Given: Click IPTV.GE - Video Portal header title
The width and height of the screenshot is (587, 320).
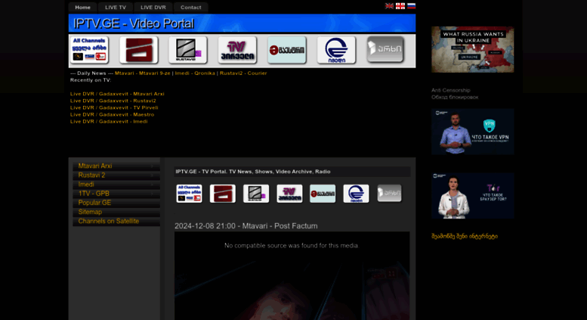Looking at the screenshot, I should pos(134,23).
